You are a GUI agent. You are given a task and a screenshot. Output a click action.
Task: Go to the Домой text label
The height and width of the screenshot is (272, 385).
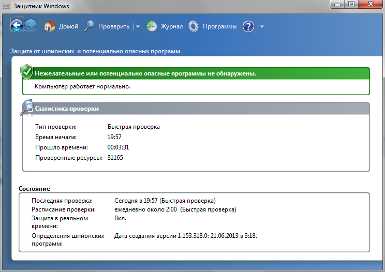click(x=69, y=26)
